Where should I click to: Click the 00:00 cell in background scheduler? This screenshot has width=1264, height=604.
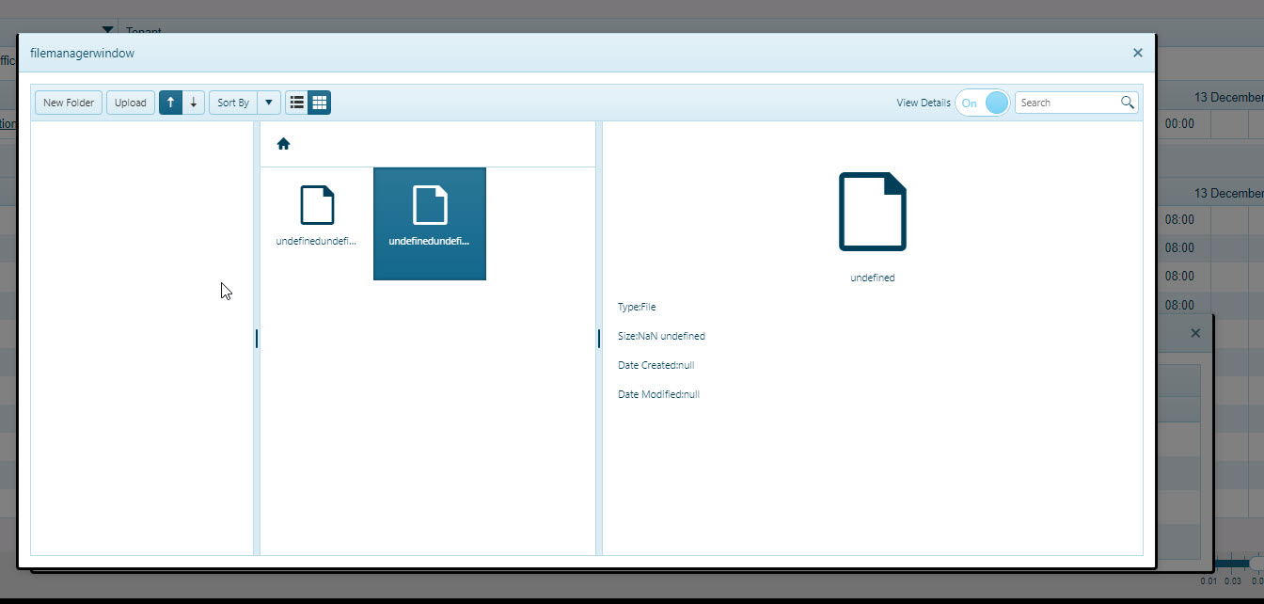(x=1179, y=123)
